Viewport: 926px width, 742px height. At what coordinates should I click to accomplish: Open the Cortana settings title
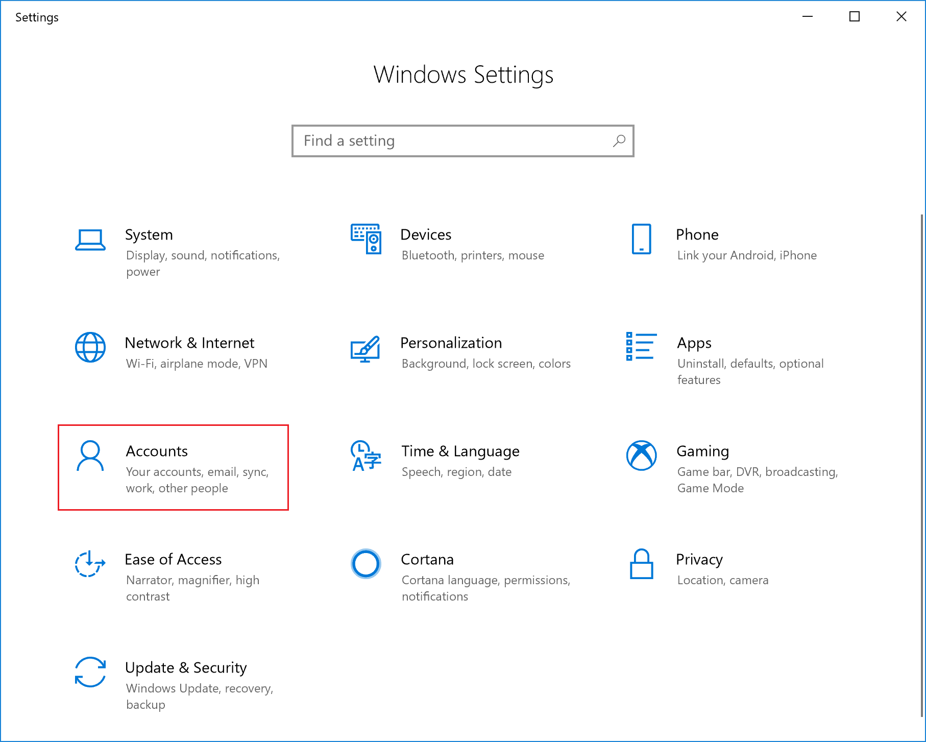coord(427,560)
